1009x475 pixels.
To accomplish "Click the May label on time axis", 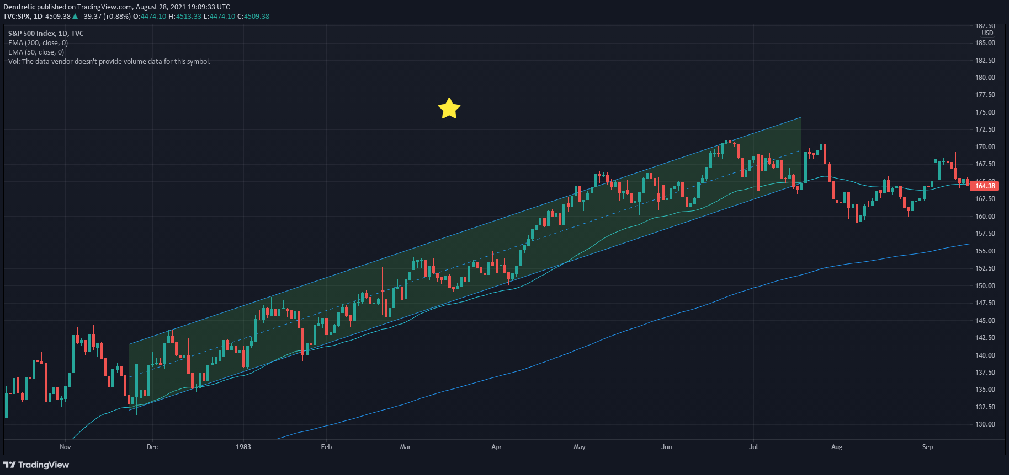I will point(580,447).
